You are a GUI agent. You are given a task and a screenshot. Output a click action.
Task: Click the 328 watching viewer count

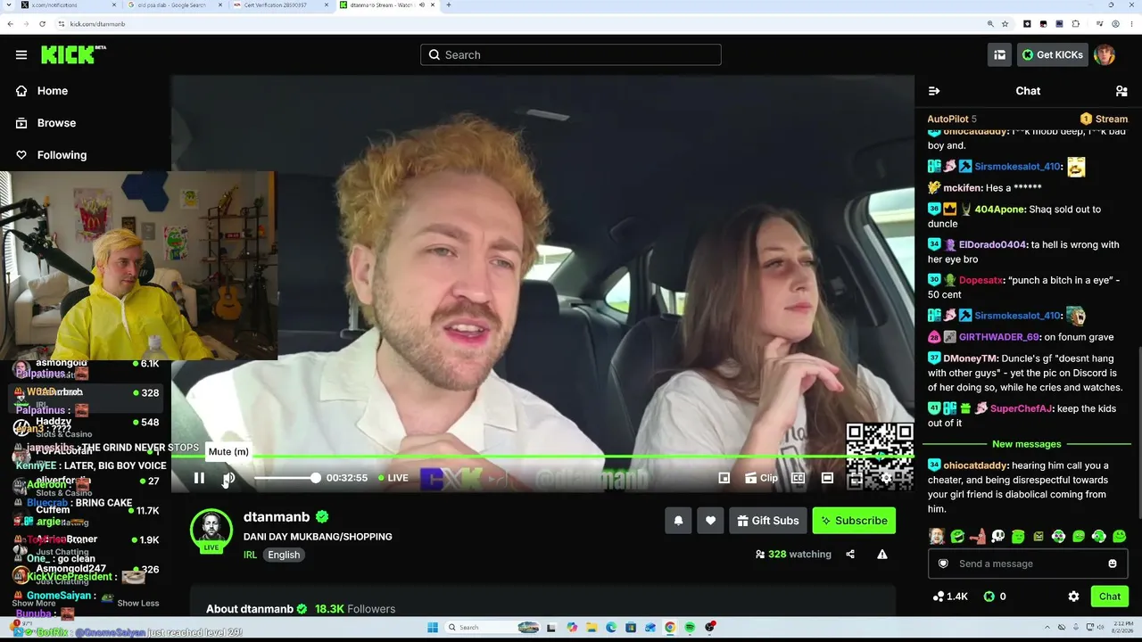tap(793, 555)
